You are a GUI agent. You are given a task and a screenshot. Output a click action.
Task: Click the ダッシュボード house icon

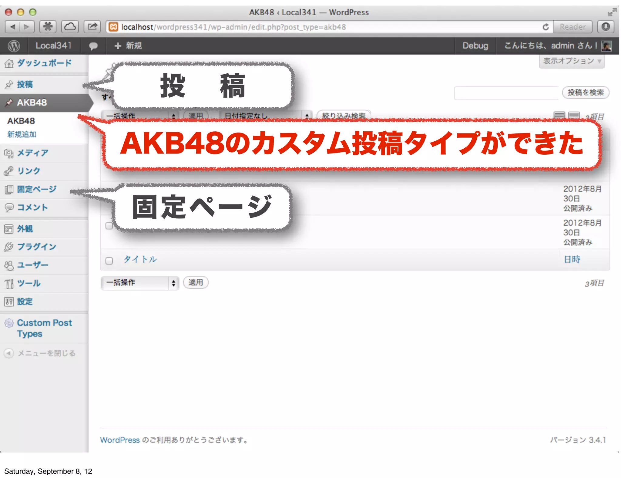pyautogui.click(x=9, y=63)
